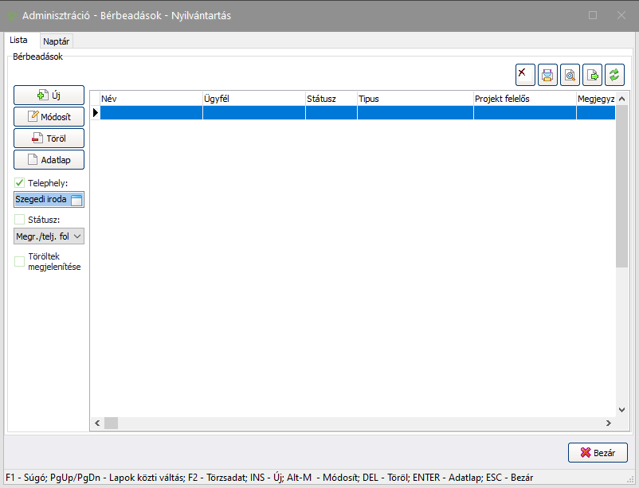Click the export document icon

pos(592,74)
